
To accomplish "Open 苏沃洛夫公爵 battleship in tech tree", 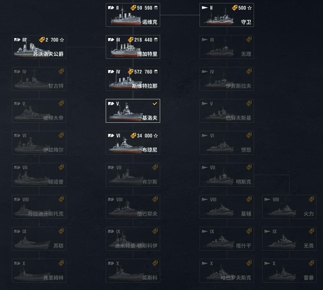I will (x=39, y=47).
